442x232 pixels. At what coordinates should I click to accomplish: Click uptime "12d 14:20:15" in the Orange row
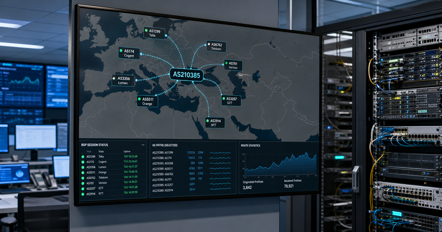(130, 172)
